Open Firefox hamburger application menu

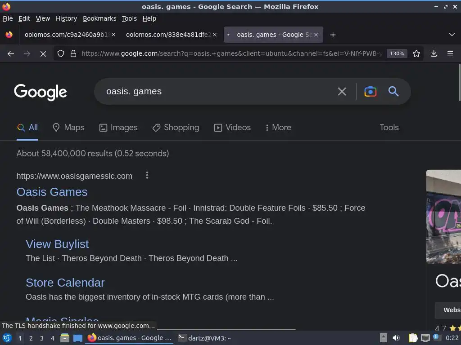[450, 54]
